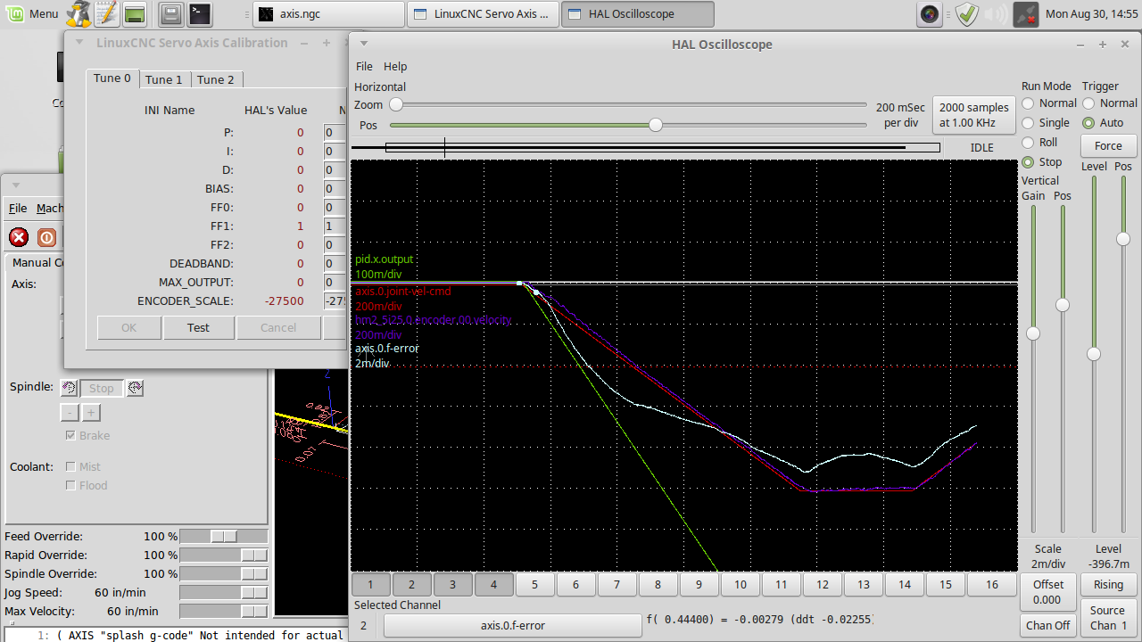Open the File menu in HAL Oscilloscope

point(364,66)
